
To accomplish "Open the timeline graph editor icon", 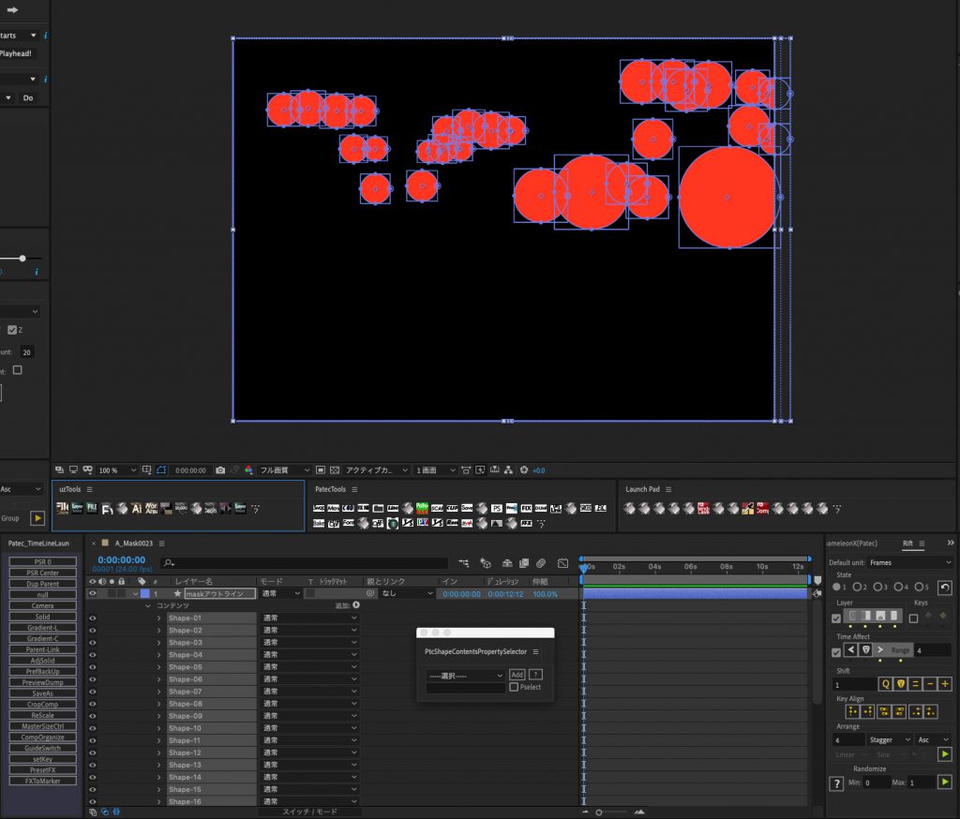I will [x=562, y=563].
